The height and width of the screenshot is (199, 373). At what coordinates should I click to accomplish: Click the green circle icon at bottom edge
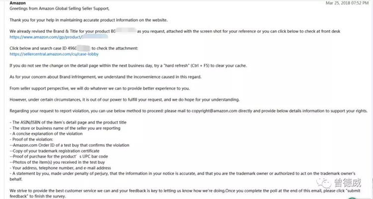[x=353, y=198]
